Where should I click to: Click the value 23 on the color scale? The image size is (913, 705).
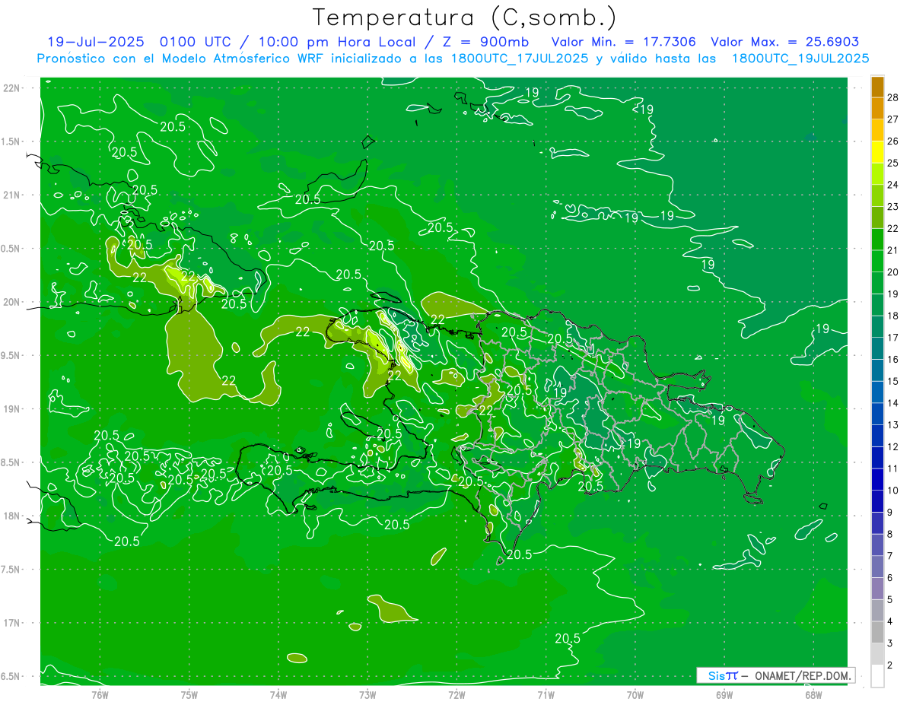(x=893, y=207)
